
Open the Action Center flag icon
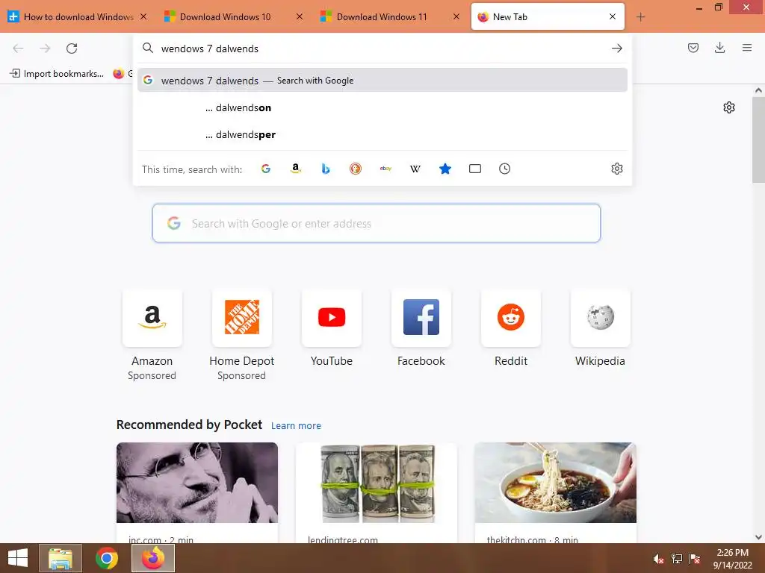pyautogui.click(x=695, y=559)
